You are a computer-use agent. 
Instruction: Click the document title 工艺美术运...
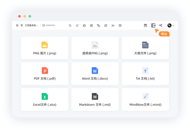tap(31, 25)
